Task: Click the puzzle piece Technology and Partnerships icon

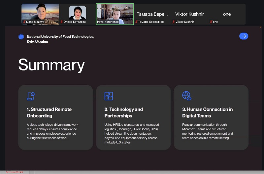Action: 109,96
